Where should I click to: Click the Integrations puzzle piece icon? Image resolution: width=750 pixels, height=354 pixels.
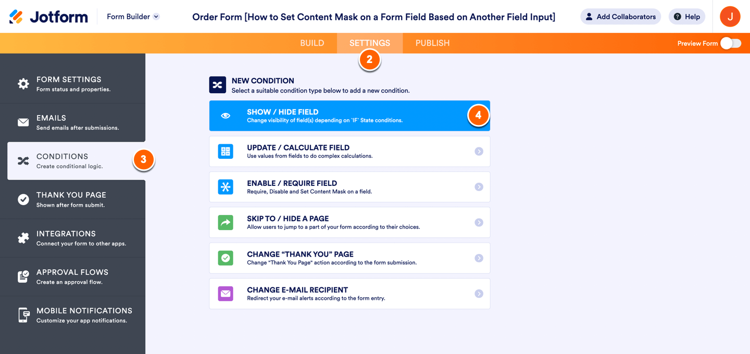(x=23, y=238)
